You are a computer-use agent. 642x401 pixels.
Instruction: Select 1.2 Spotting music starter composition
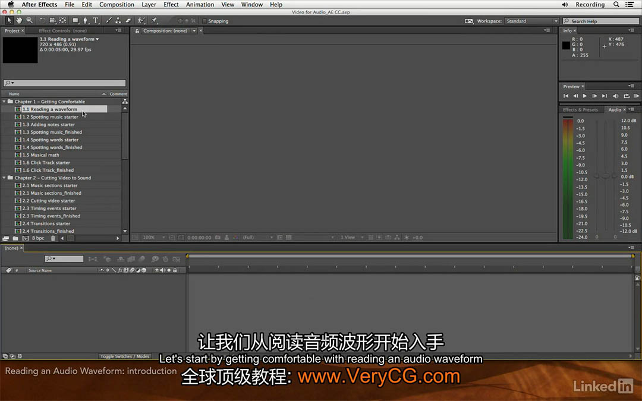[x=50, y=117]
